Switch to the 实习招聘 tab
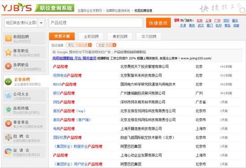The image size is (246, 168). tap(149, 37)
